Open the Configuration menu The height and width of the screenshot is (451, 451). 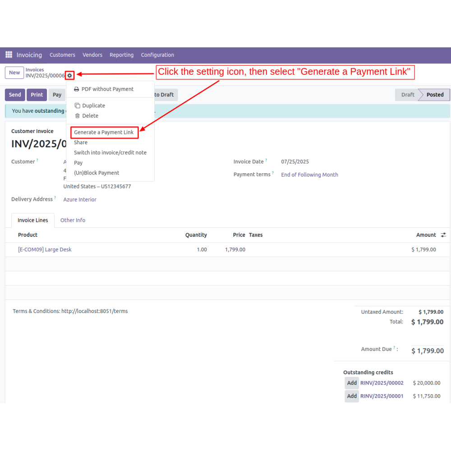coord(157,55)
